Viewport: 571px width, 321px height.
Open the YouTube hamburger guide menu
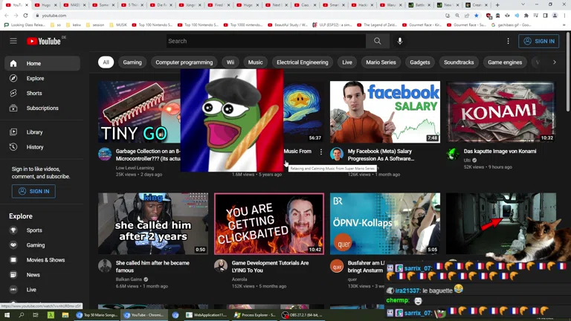tap(13, 42)
